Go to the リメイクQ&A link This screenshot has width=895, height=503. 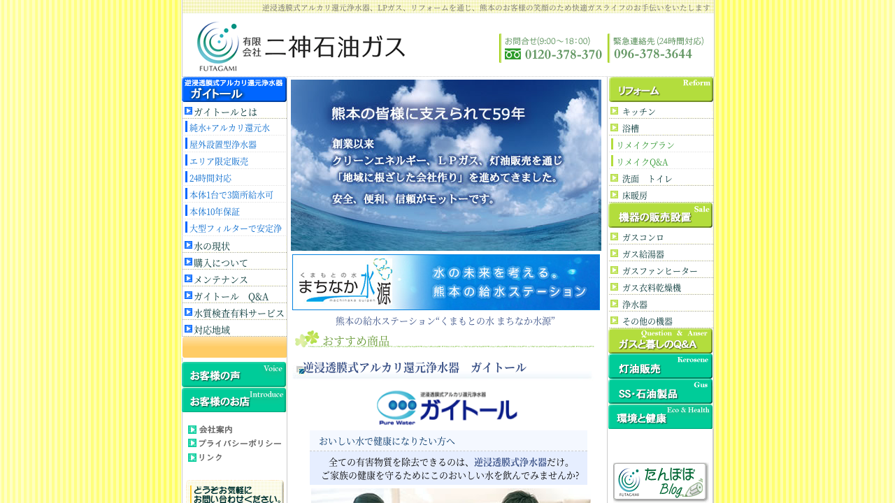(642, 162)
